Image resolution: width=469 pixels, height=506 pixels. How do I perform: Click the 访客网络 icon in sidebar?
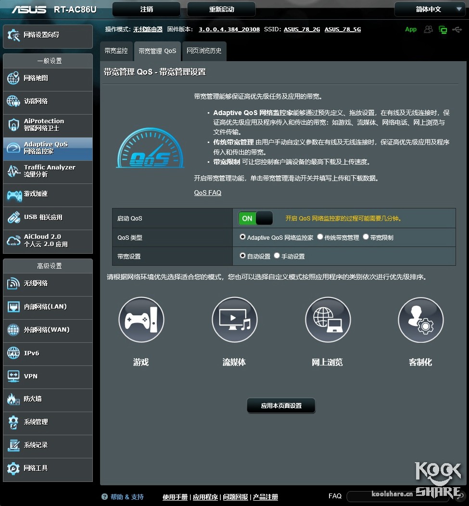tap(13, 101)
